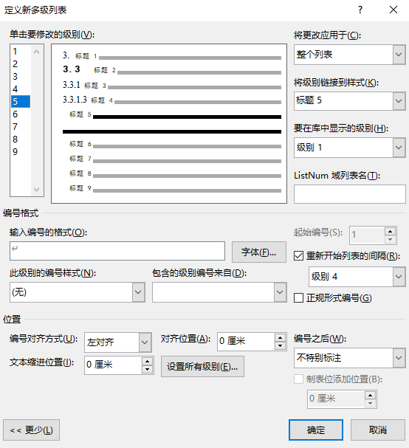409x448 pixels.
Task: Select highlighted level 5 in list
Action: point(21,102)
